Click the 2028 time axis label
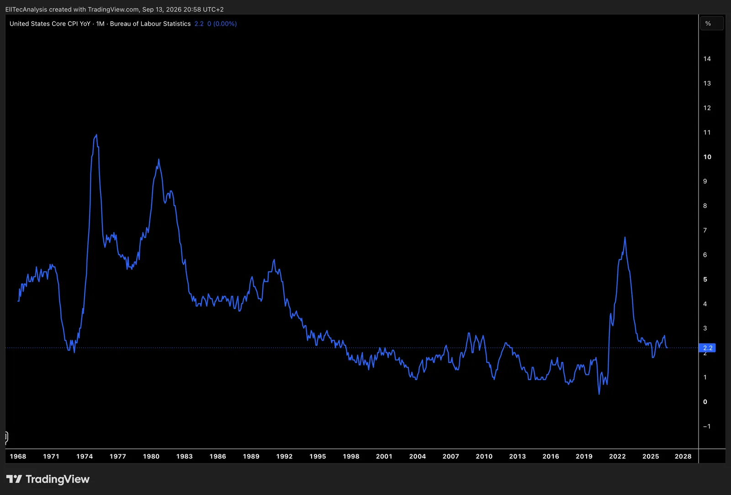The width and height of the screenshot is (731, 495). 683,456
